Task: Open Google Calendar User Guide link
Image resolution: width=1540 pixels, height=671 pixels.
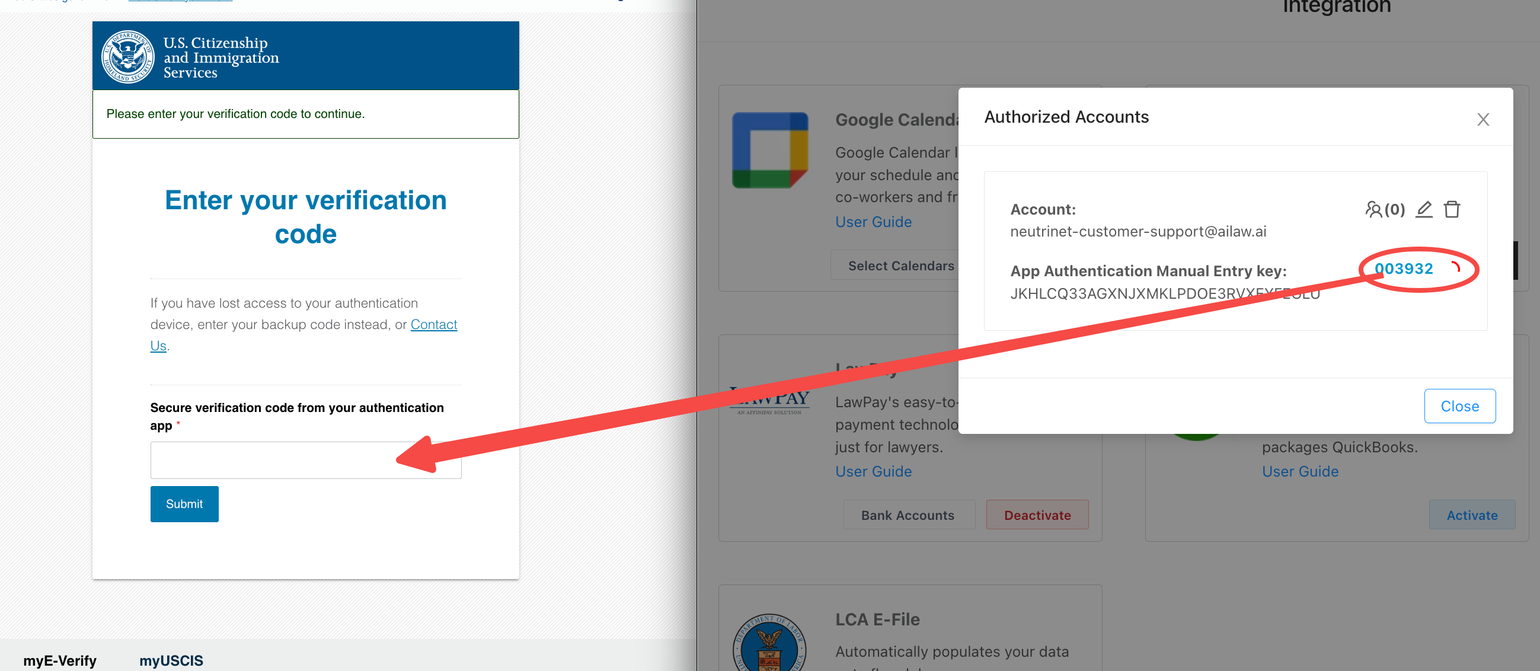Action: (873, 222)
